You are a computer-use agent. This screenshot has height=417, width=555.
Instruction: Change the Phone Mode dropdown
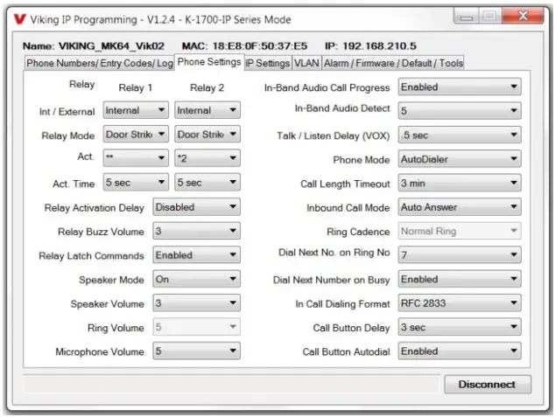tap(460, 159)
